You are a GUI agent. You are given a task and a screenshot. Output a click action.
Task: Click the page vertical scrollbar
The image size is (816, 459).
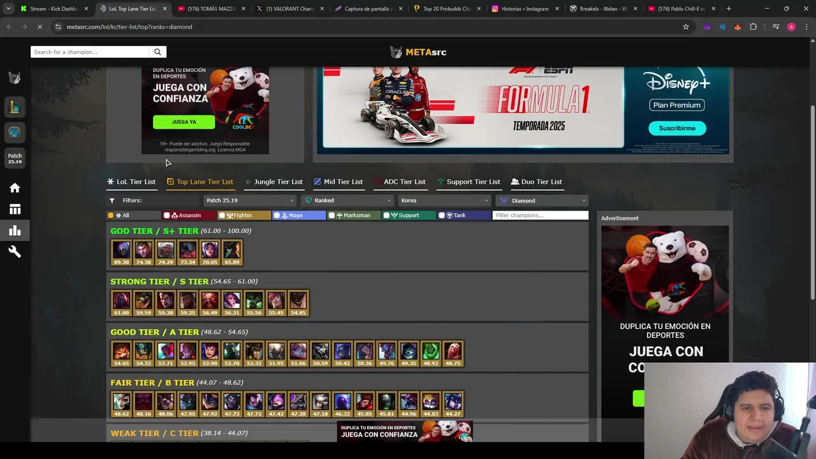coord(812,203)
